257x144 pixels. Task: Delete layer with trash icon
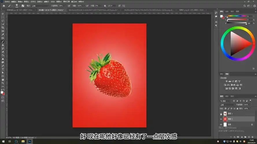(252, 137)
